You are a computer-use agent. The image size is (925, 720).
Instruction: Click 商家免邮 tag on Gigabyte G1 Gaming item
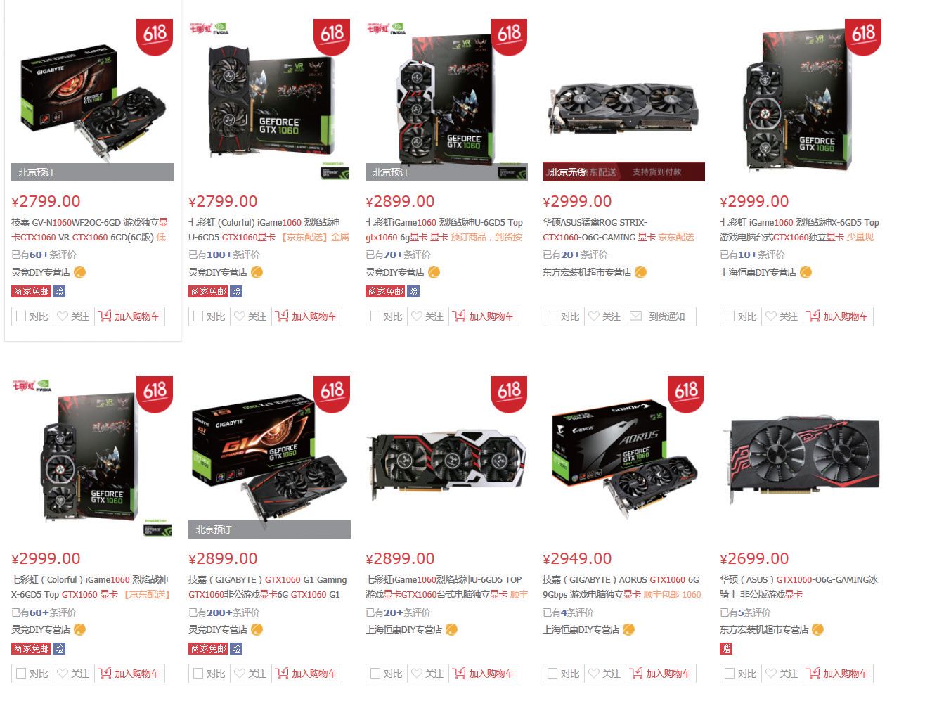point(208,648)
